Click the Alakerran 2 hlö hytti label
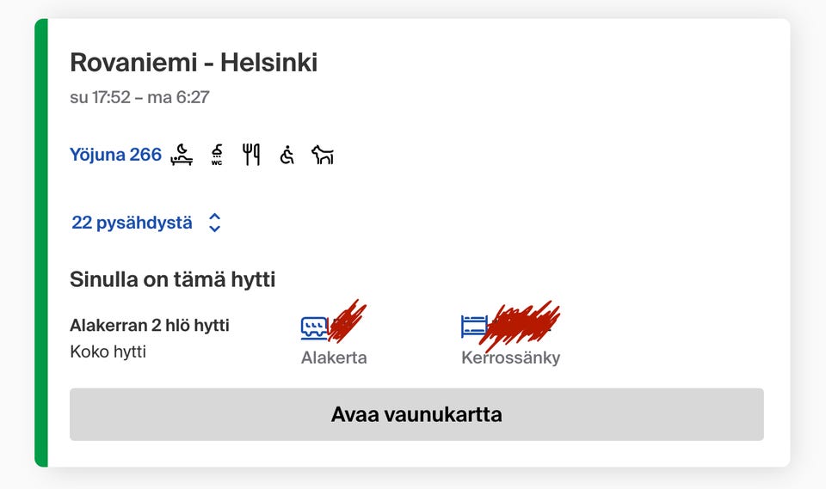 point(149,326)
